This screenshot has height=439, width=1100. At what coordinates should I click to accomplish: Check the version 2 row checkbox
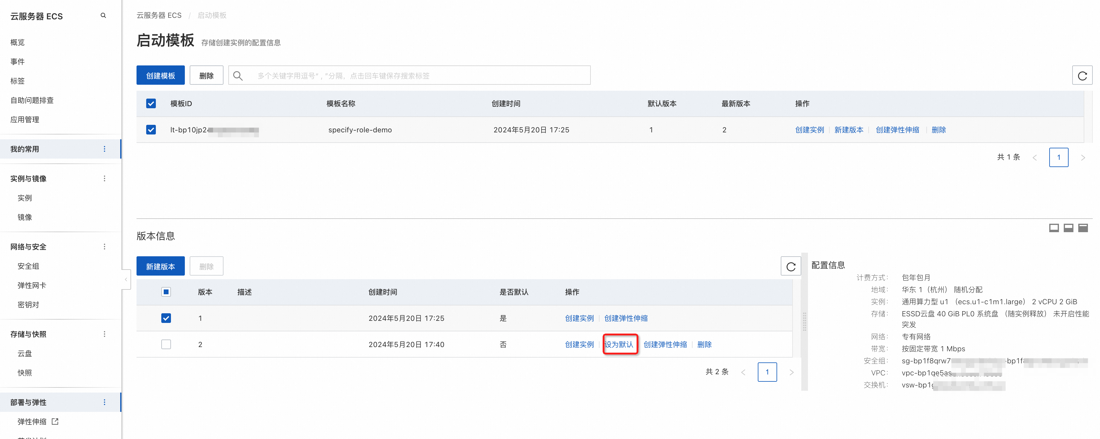[x=166, y=344]
